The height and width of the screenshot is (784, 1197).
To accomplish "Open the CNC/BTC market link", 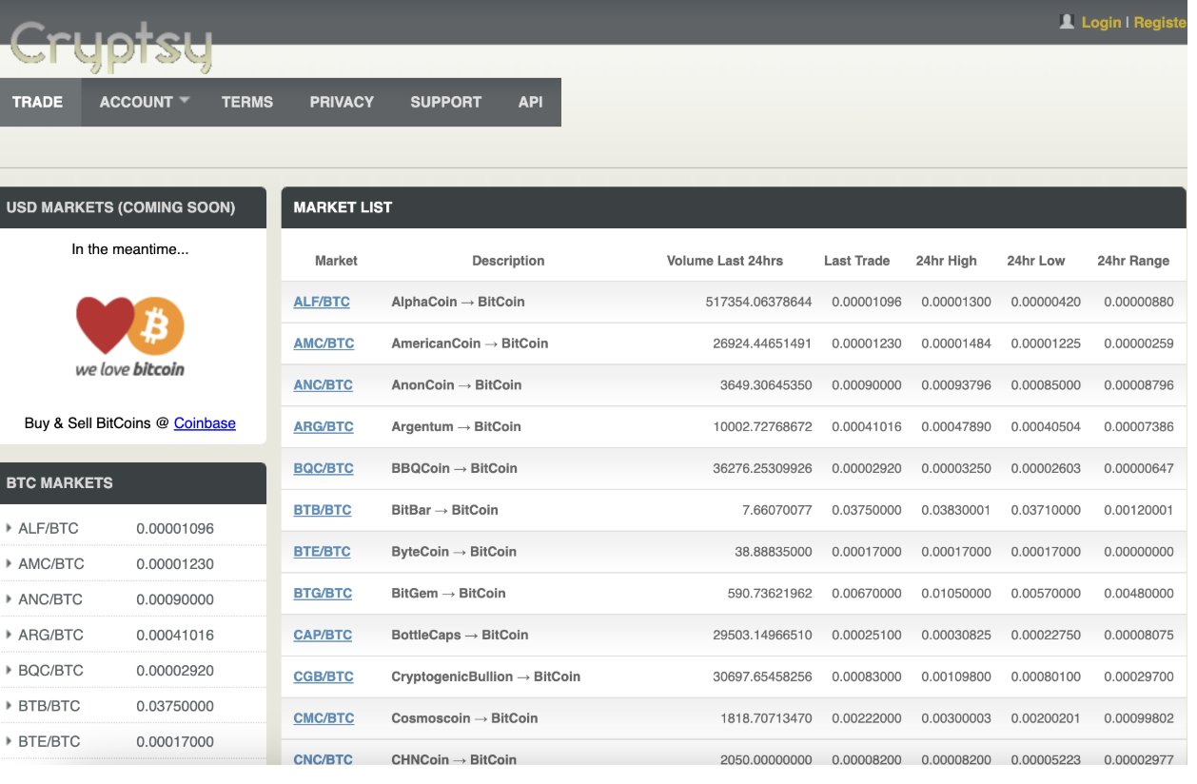I will tap(324, 759).
